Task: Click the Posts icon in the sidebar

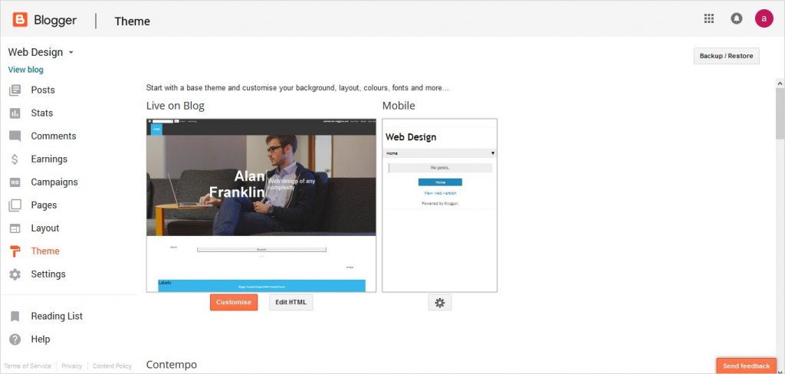Action: tap(15, 90)
